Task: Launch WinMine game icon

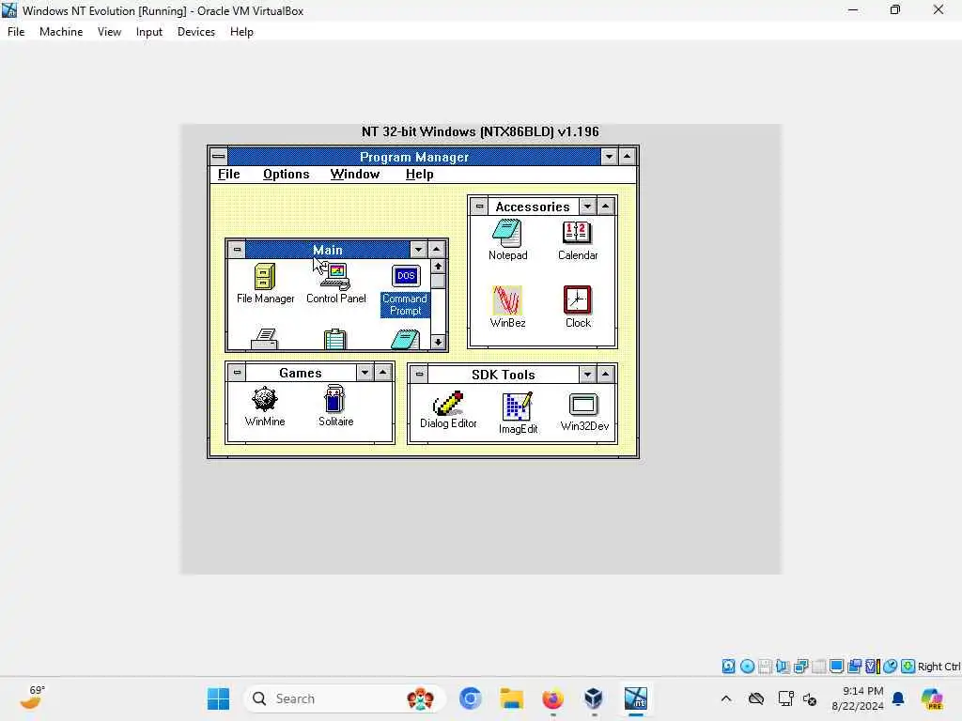Action: click(264, 406)
